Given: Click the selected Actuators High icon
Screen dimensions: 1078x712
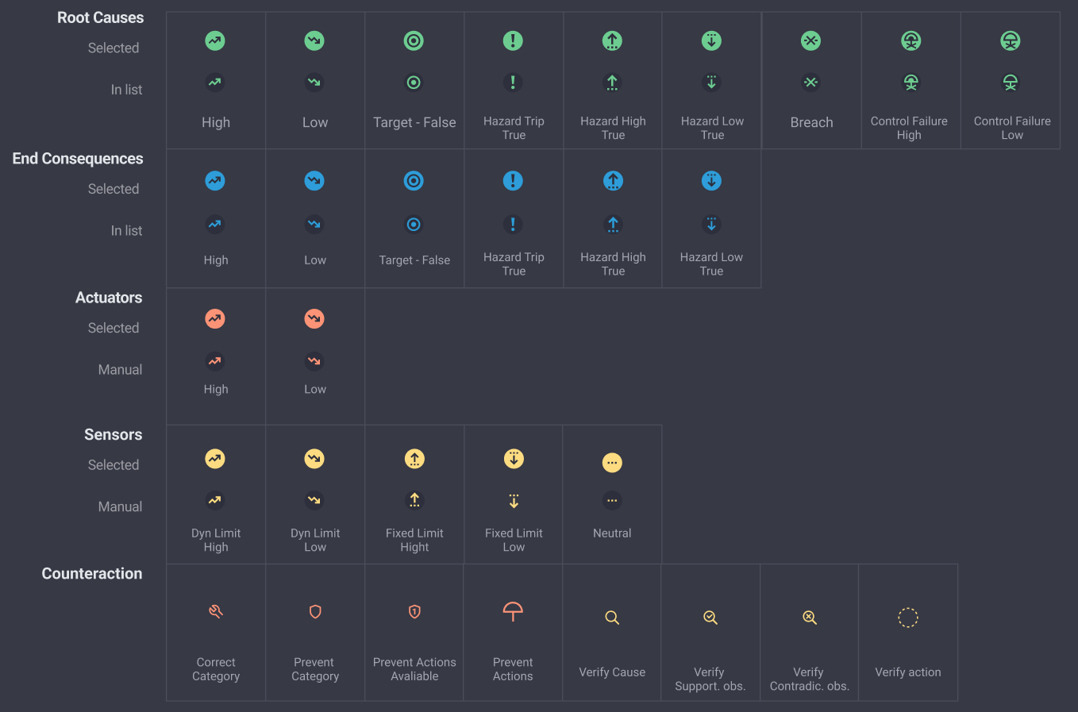Looking at the screenshot, I should tap(215, 319).
